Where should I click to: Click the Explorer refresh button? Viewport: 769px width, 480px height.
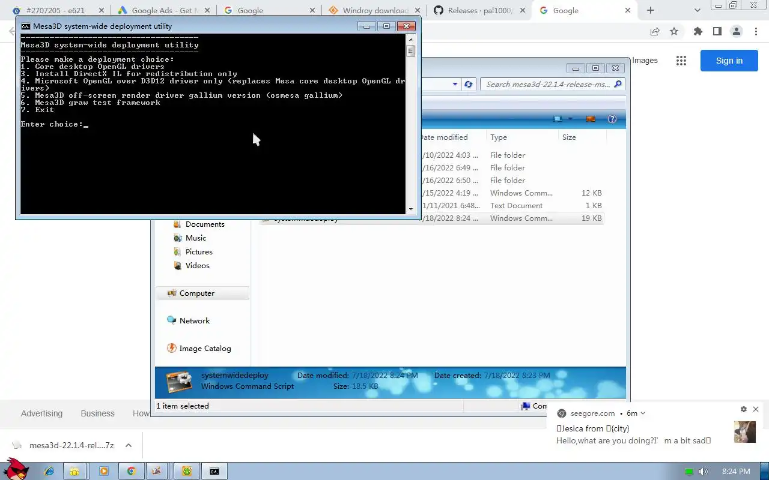(x=469, y=85)
